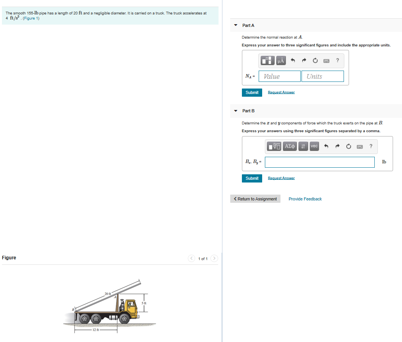402x342 pixels.
Task: Insert a Greek symbol using ΑΣΦ button
Action: [x=289, y=146]
